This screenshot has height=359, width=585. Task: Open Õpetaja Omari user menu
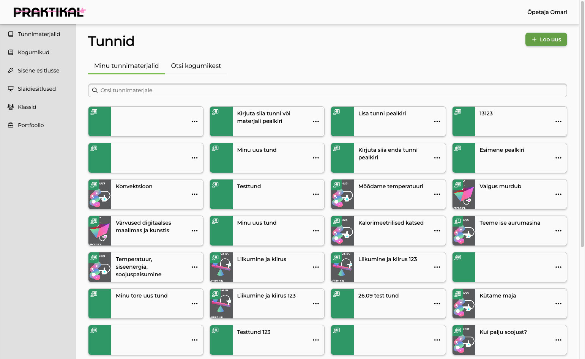tap(547, 12)
